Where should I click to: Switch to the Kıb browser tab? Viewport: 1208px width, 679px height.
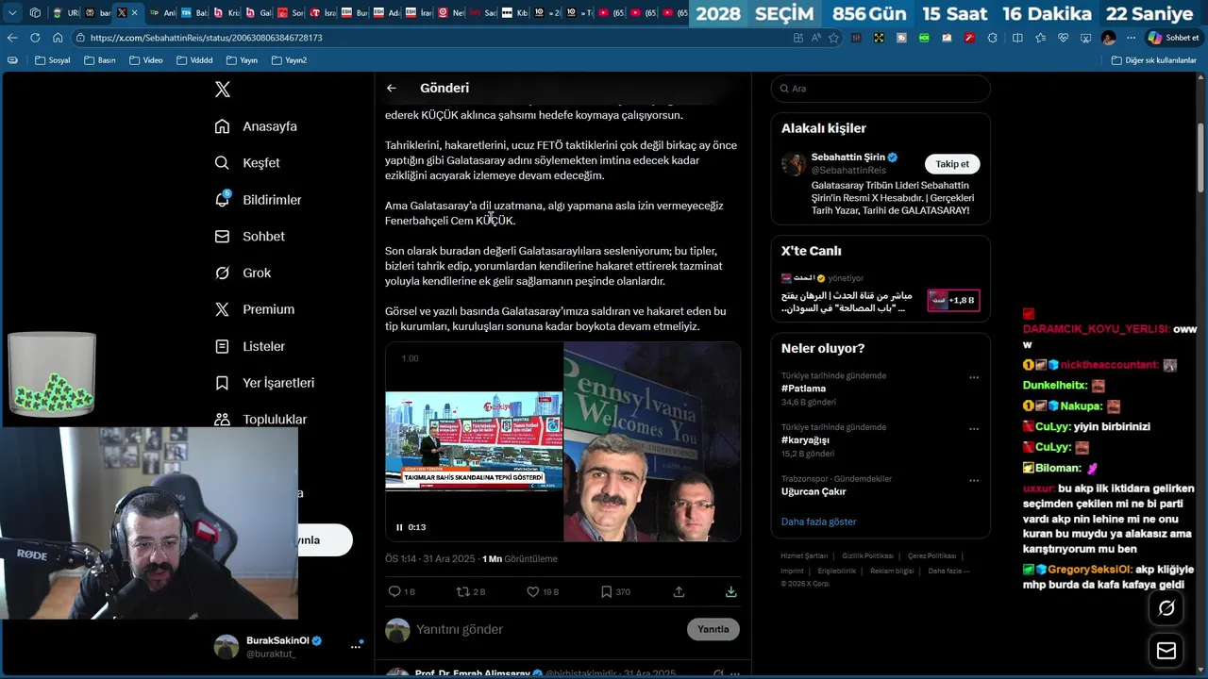coord(514,13)
